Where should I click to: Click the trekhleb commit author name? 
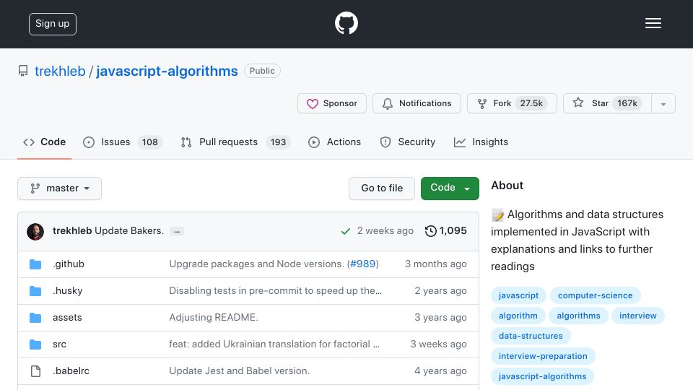click(x=72, y=231)
